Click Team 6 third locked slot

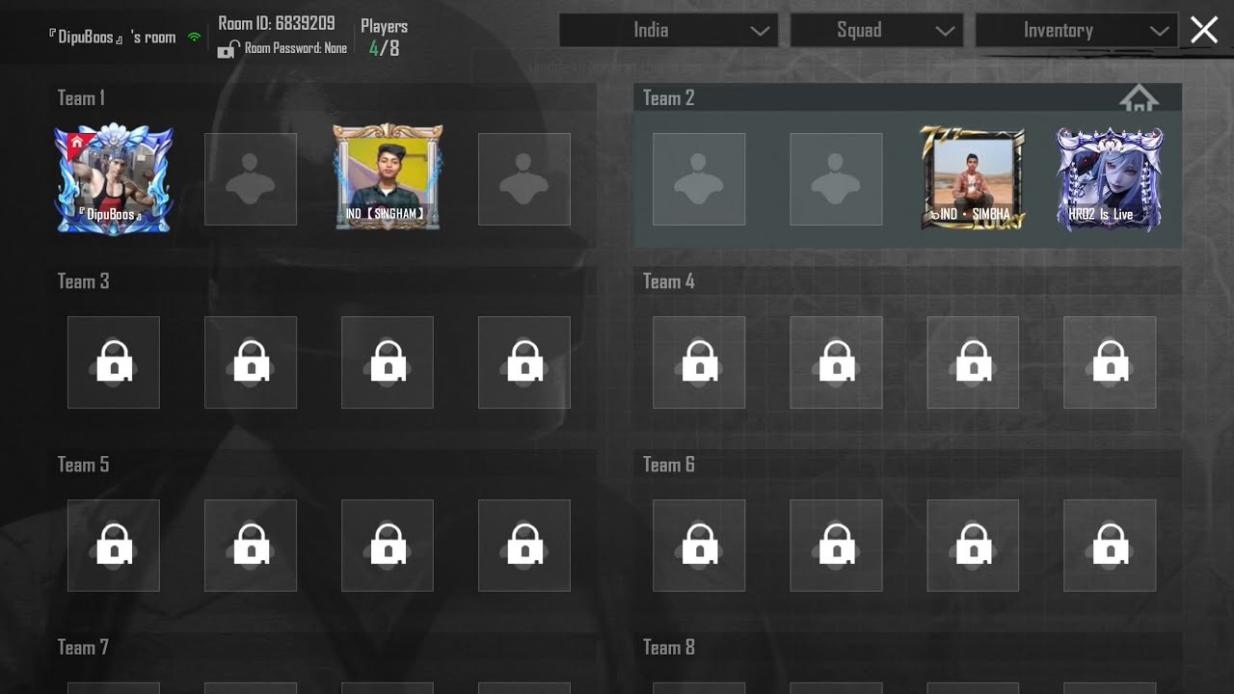(973, 546)
